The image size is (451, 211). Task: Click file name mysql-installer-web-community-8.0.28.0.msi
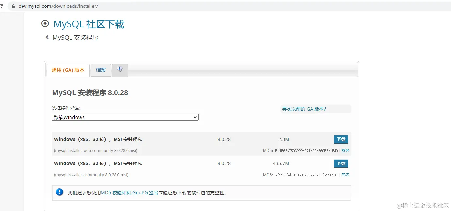point(96,151)
